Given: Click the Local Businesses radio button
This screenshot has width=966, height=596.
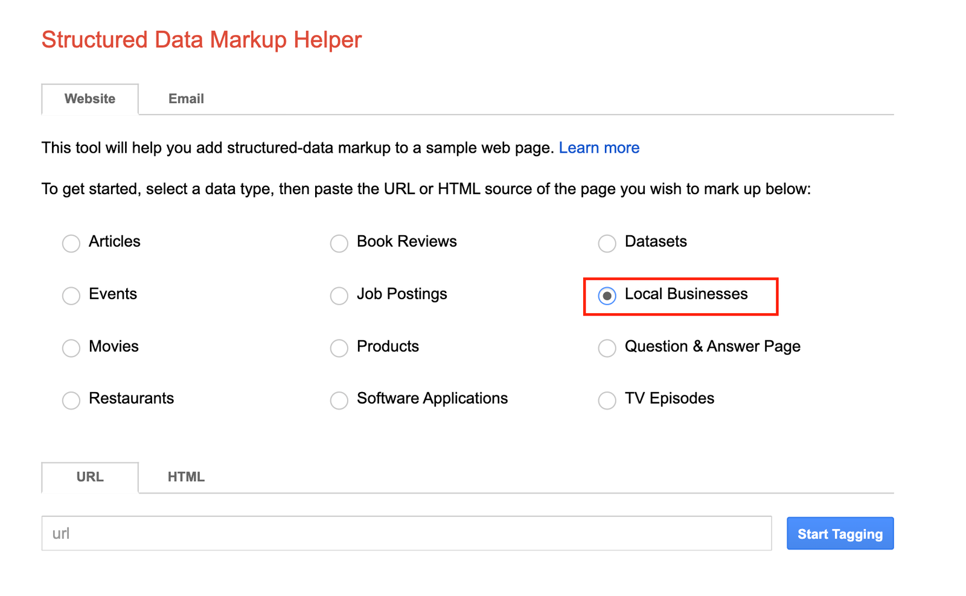Looking at the screenshot, I should [x=607, y=296].
